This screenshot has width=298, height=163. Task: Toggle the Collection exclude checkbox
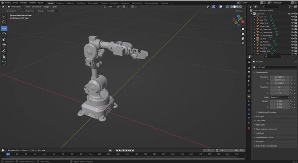[x=289, y=14]
